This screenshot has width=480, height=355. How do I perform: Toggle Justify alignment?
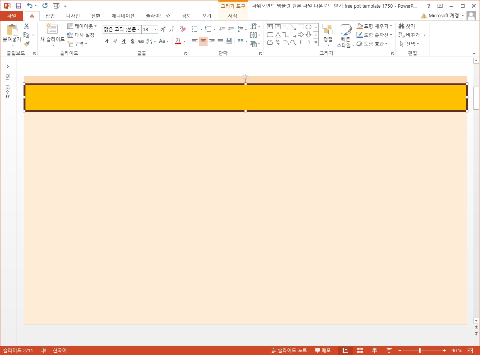coord(220,41)
